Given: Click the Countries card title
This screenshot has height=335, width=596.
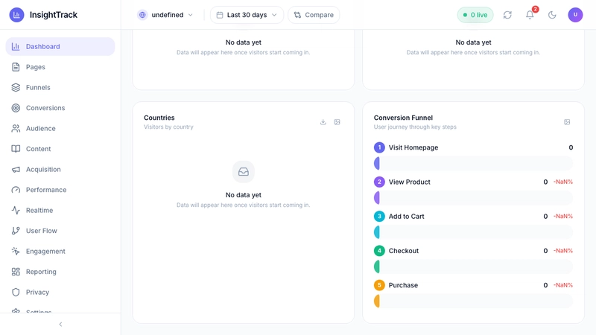Looking at the screenshot, I should tap(159, 118).
